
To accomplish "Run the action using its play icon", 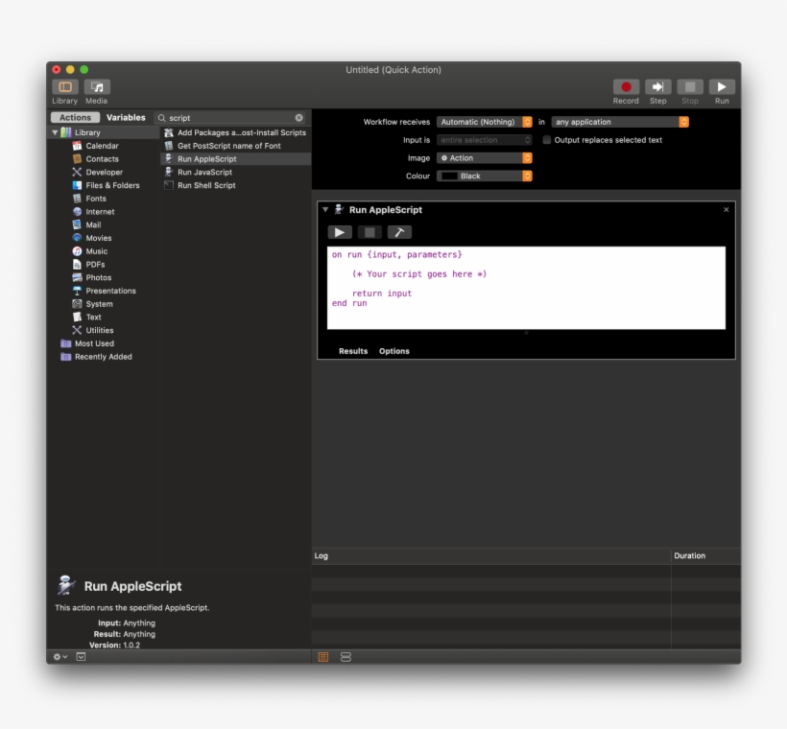I will 340,232.
